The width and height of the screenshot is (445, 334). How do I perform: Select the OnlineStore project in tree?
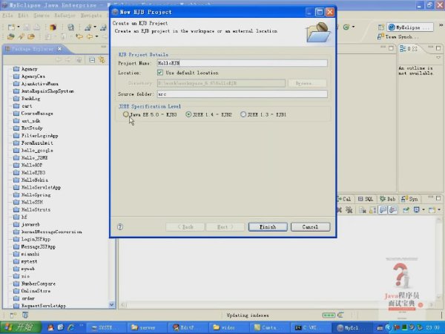coord(32,291)
